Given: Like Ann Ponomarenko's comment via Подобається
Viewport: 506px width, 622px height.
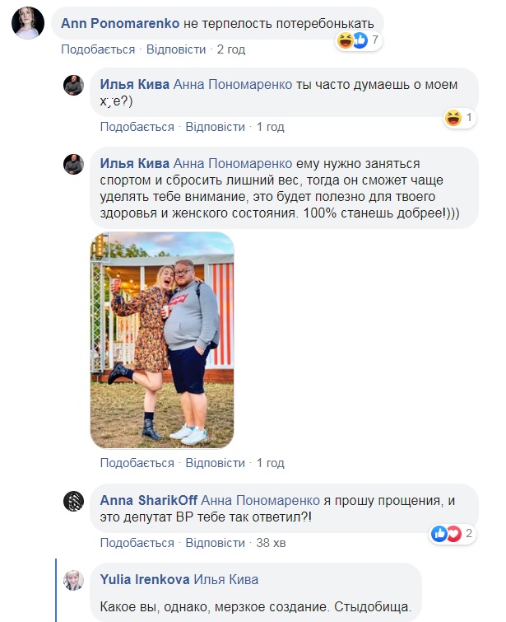Looking at the screenshot, I should pos(98,49).
